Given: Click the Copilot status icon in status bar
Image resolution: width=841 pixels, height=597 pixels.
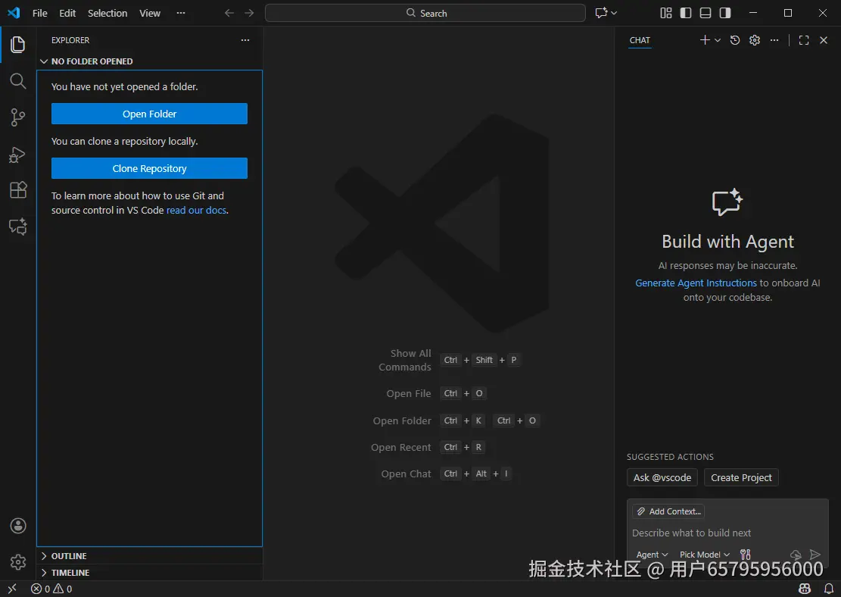Looking at the screenshot, I should 805,589.
